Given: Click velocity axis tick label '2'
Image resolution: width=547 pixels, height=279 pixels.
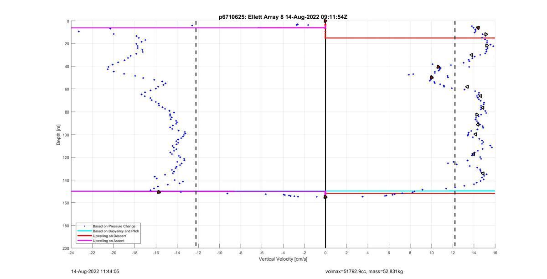Looking at the screenshot, I should click(x=346, y=253).
